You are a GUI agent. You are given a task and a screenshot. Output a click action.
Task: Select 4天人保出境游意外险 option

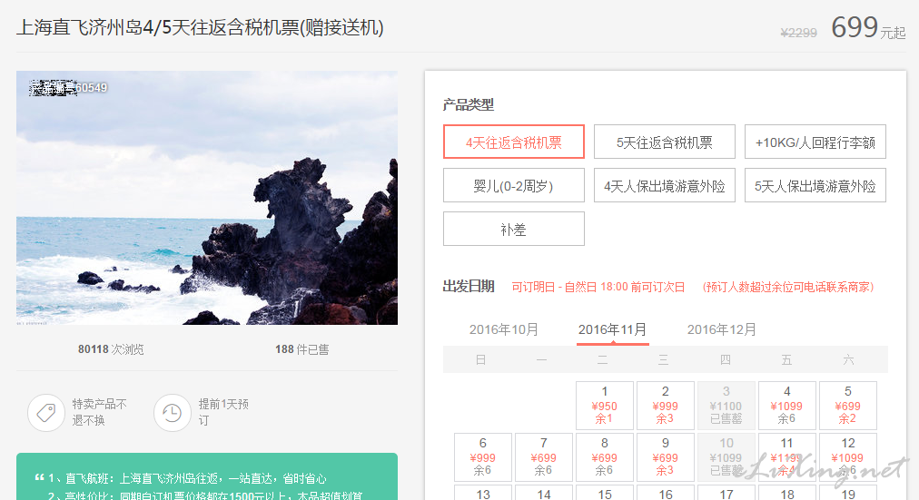click(x=664, y=185)
